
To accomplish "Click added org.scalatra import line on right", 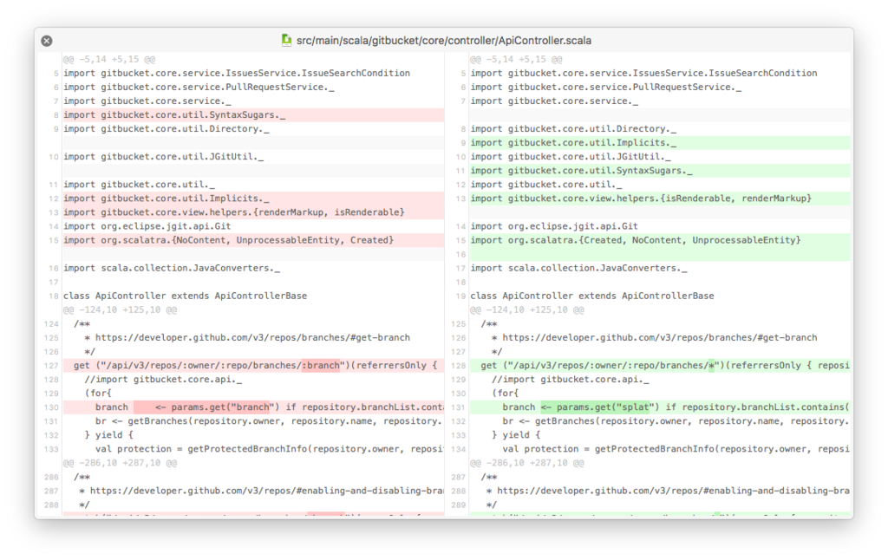I will (660, 240).
